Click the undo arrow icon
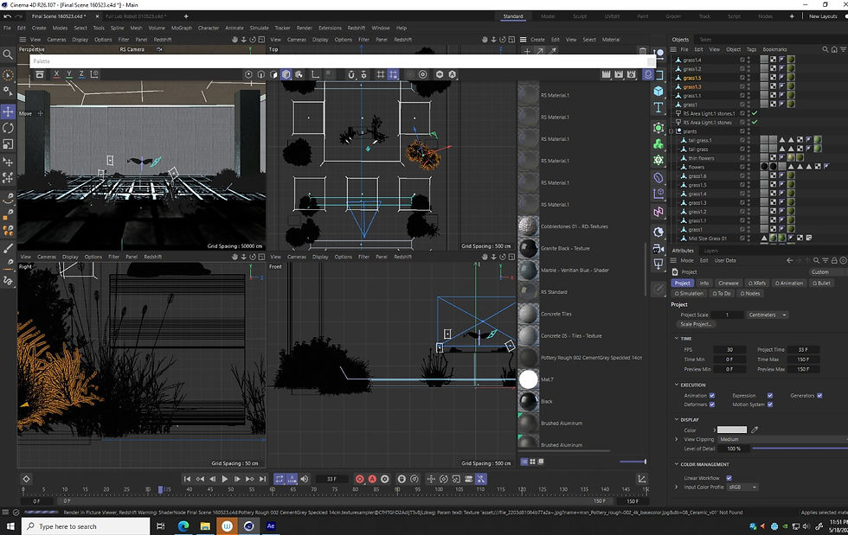Image resolution: width=848 pixels, height=535 pixels. (x=8, y=16)
